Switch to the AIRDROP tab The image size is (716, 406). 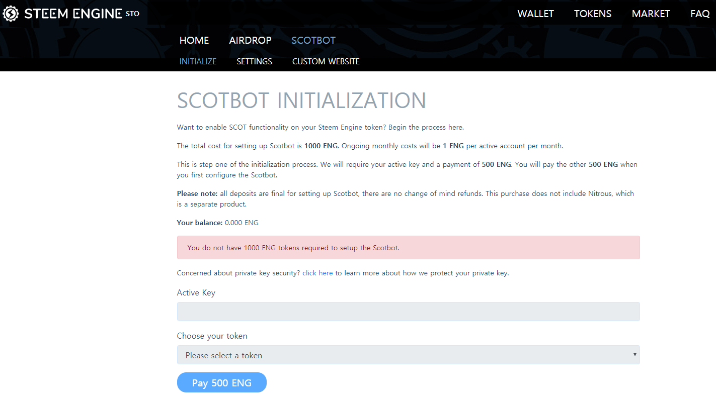250,41
